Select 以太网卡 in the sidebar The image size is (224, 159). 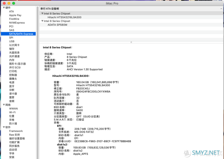(14, 45)
